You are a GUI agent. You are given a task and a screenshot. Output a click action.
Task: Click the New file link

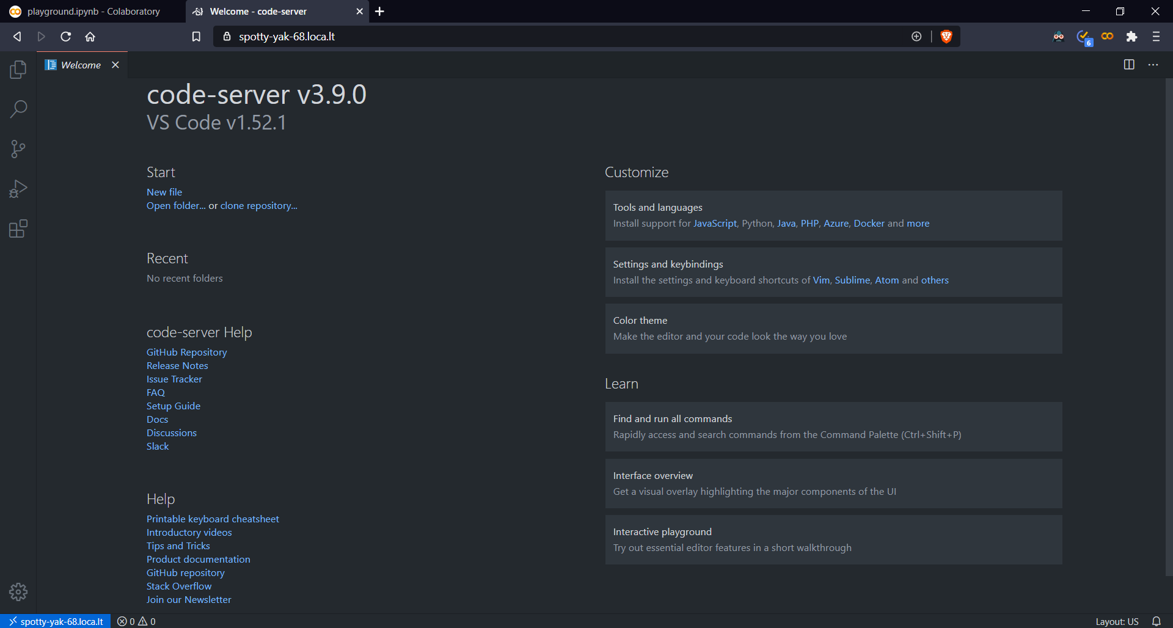point(164,192)
